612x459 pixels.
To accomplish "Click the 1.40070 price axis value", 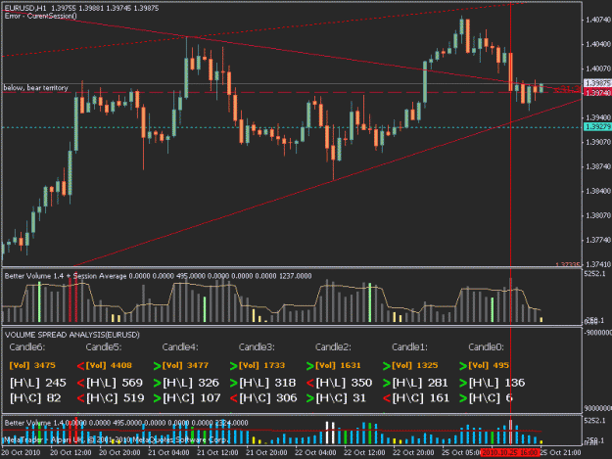I will tap(598, 69).
